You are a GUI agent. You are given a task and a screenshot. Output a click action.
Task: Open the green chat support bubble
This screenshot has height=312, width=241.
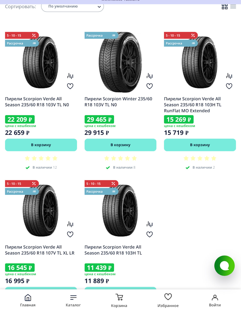tap(224, 266)
